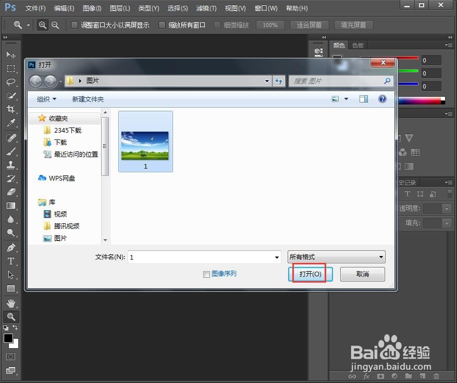
Task: Select the Brush tool
Action: pos(11,151)
